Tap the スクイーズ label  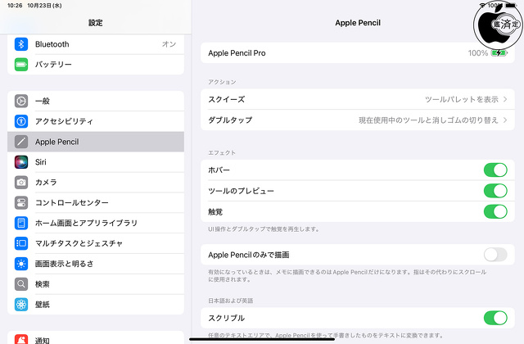pos(227,99)
